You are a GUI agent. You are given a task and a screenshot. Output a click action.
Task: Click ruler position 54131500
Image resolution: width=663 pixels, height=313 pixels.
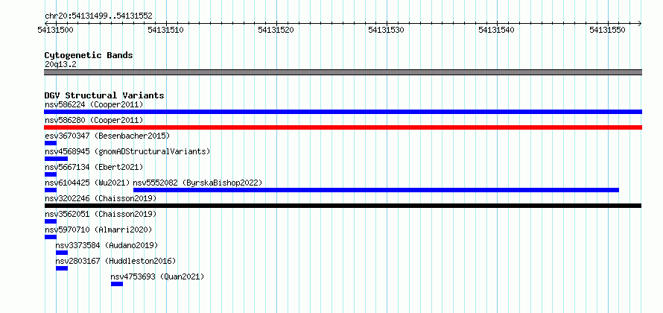click(x=56, y=30)
